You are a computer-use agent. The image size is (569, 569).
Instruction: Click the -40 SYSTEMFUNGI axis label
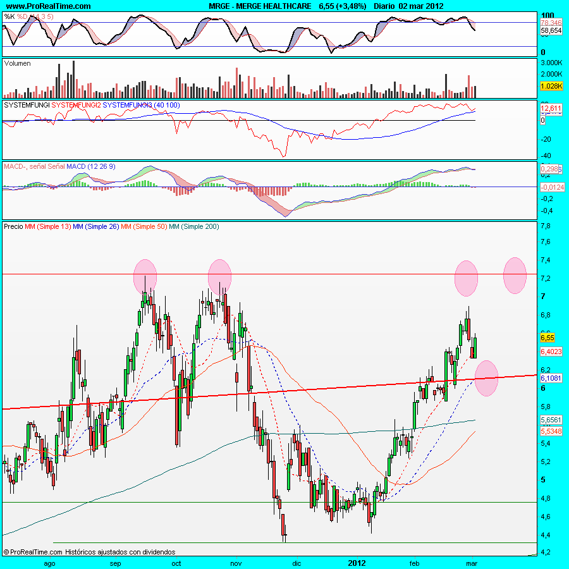pyautogui.click(x=546, y=156)
